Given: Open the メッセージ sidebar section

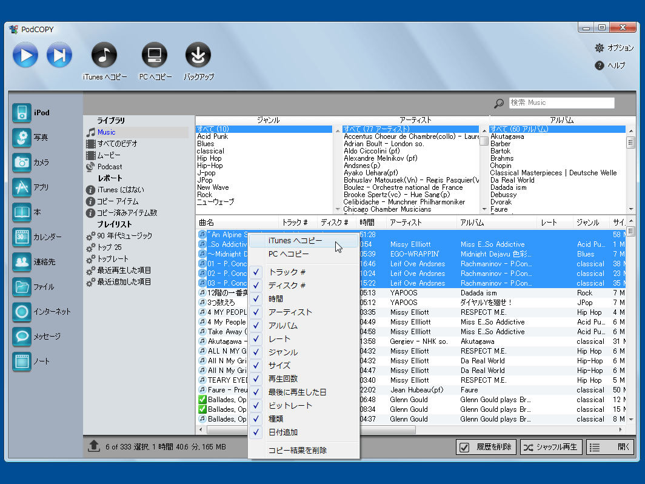Looking at the screenshot, I should pyautogui.click(x=22, y=337).
